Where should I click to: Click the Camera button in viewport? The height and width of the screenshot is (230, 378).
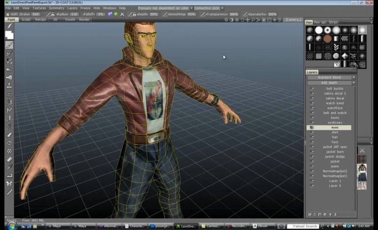(x=293, y=20)
